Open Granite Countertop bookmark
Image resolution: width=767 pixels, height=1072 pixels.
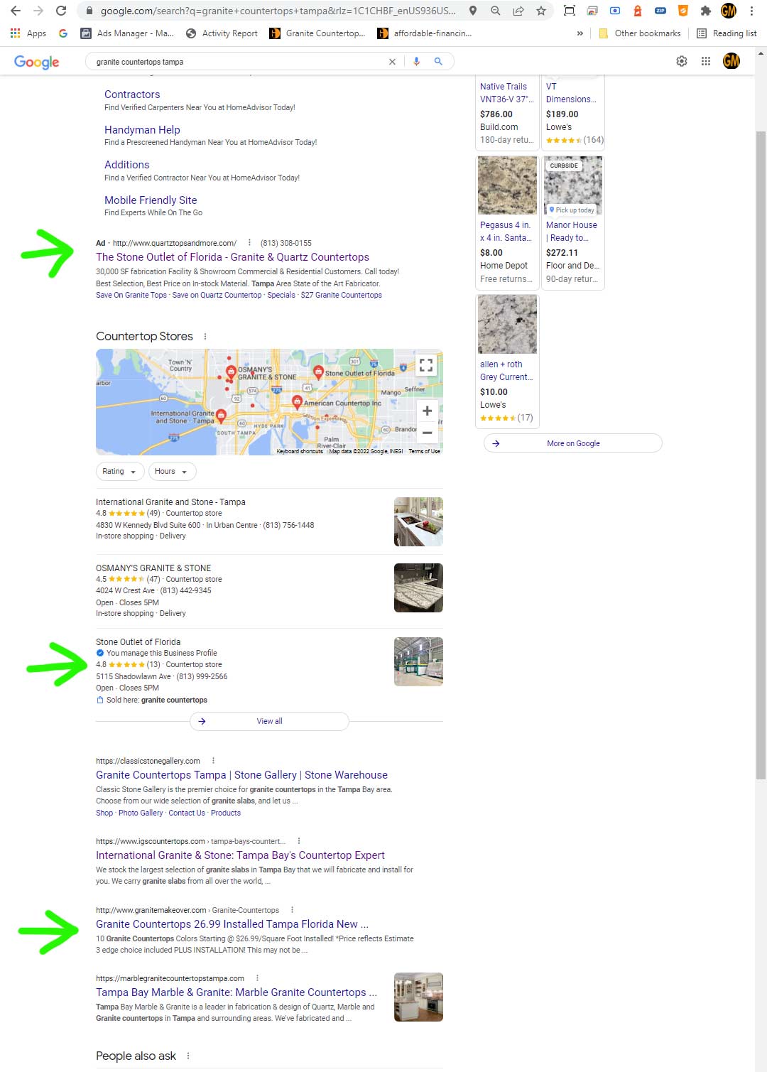tap(317, 33)
